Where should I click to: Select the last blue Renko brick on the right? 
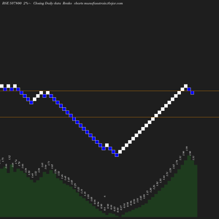click(x=192, y=93)
